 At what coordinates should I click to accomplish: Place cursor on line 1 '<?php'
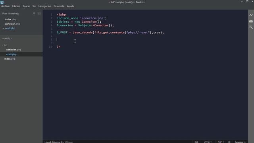(61, 15)
